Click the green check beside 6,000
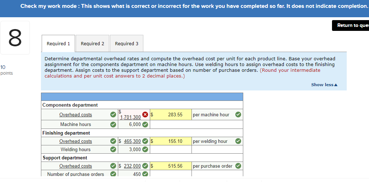 point(145,125)
